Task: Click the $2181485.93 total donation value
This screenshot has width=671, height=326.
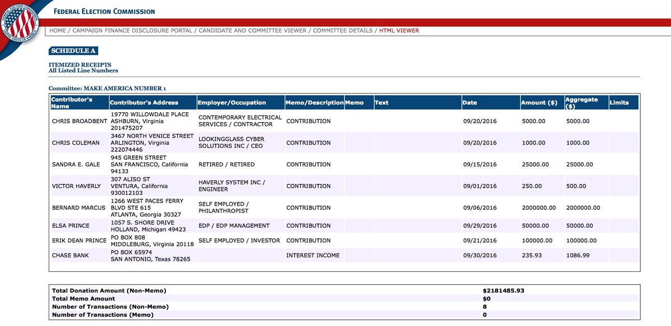Action: (503, 291)
